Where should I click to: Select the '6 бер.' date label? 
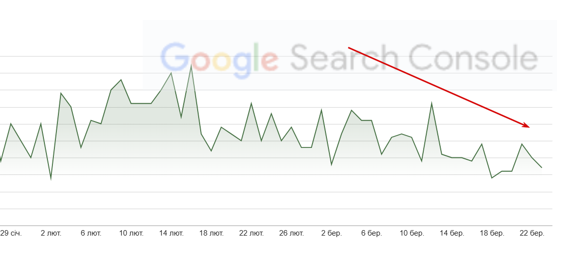(371, 234)
